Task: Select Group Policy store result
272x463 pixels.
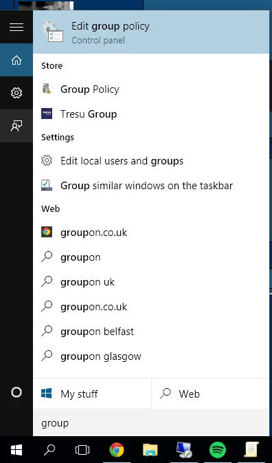Action: (152, 89)
